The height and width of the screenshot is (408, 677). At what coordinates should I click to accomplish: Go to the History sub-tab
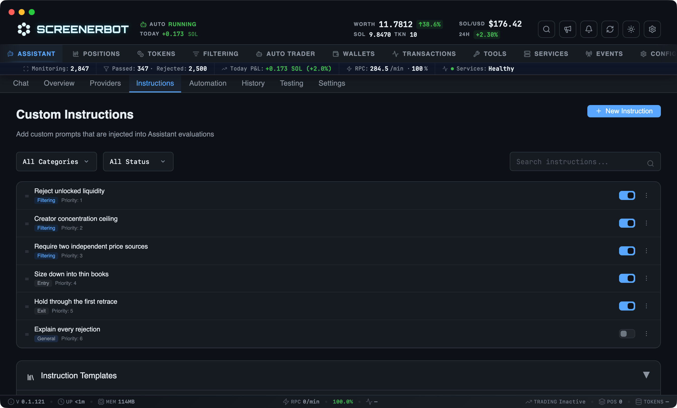tap(253, 83)
